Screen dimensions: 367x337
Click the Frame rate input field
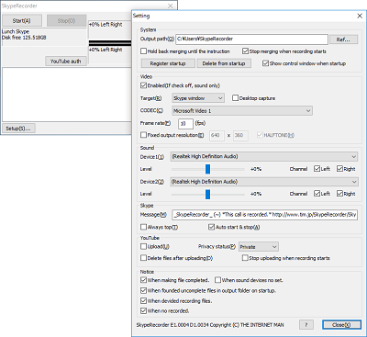pos(185,123)
